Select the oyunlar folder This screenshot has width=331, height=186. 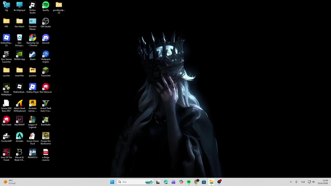6,72
